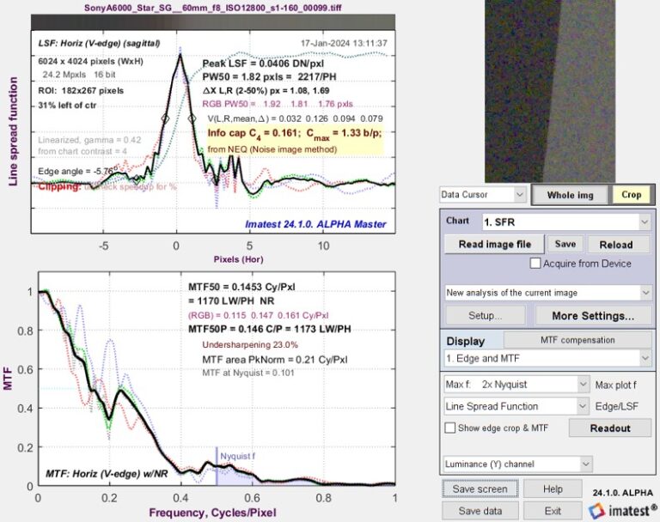Open the Line Spread Function dropdown

pos(516,406)
